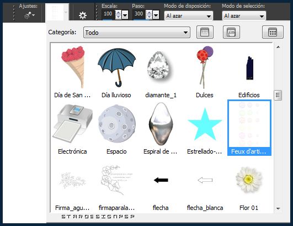
Task: Select the Flor 01 daisy tube
Action: click(249, 185)
